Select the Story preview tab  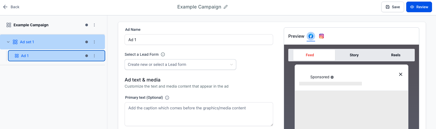[x=354, y=55]
